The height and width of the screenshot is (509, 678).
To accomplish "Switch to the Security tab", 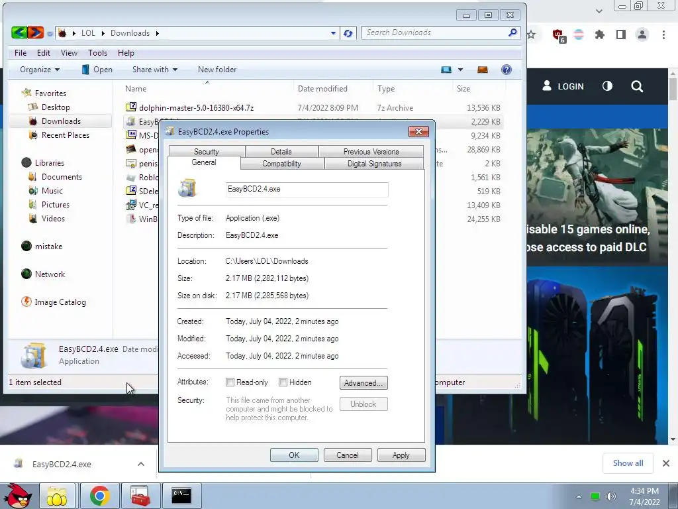I will coord(207,152).
